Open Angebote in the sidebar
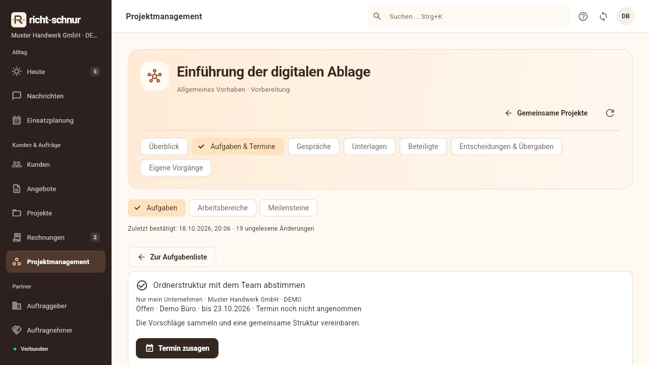Image resolution: width=649 pixels, height=365 pixels. (x=56, y=189)
